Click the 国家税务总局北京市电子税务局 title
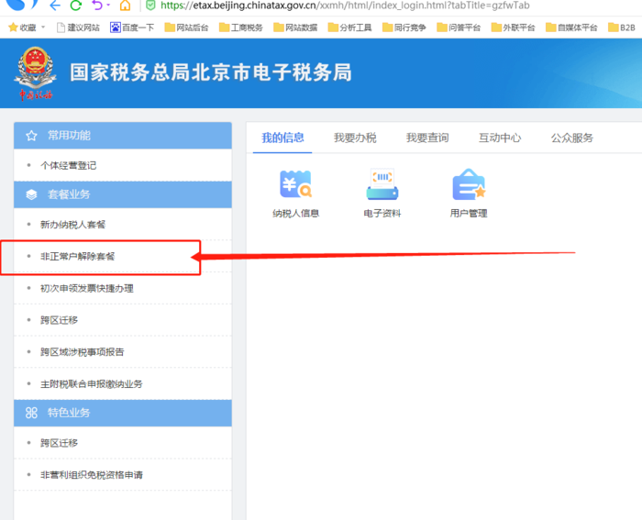This screenshot has width=642, height=520. (211, 72)
